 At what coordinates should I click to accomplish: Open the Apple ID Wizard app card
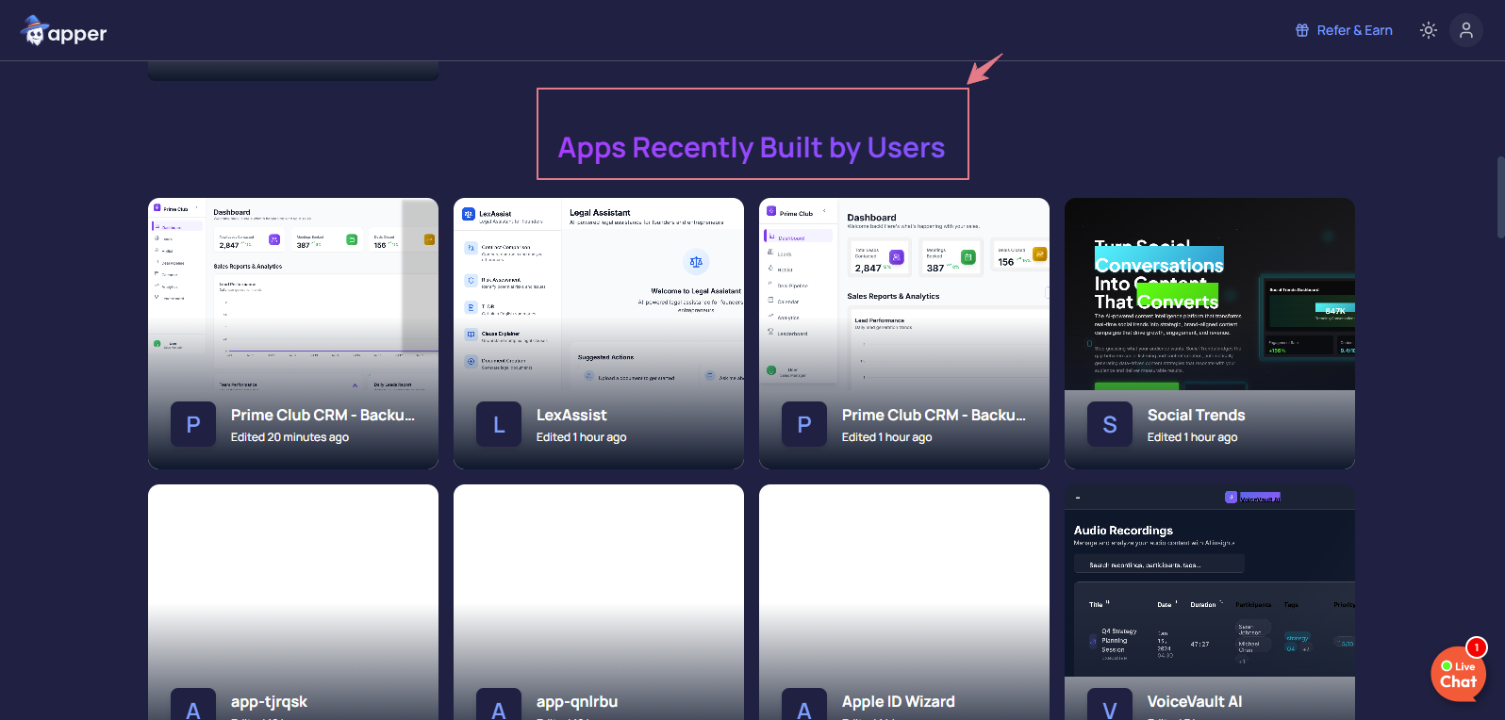[x=903, y=584]
